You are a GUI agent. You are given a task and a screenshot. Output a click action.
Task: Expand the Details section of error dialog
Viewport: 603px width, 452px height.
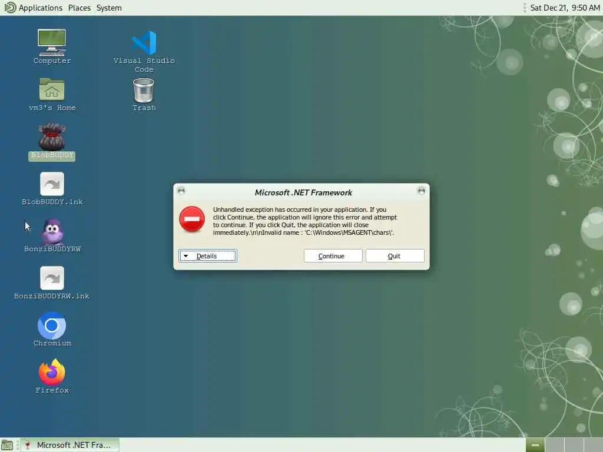[x=208, y=256]
